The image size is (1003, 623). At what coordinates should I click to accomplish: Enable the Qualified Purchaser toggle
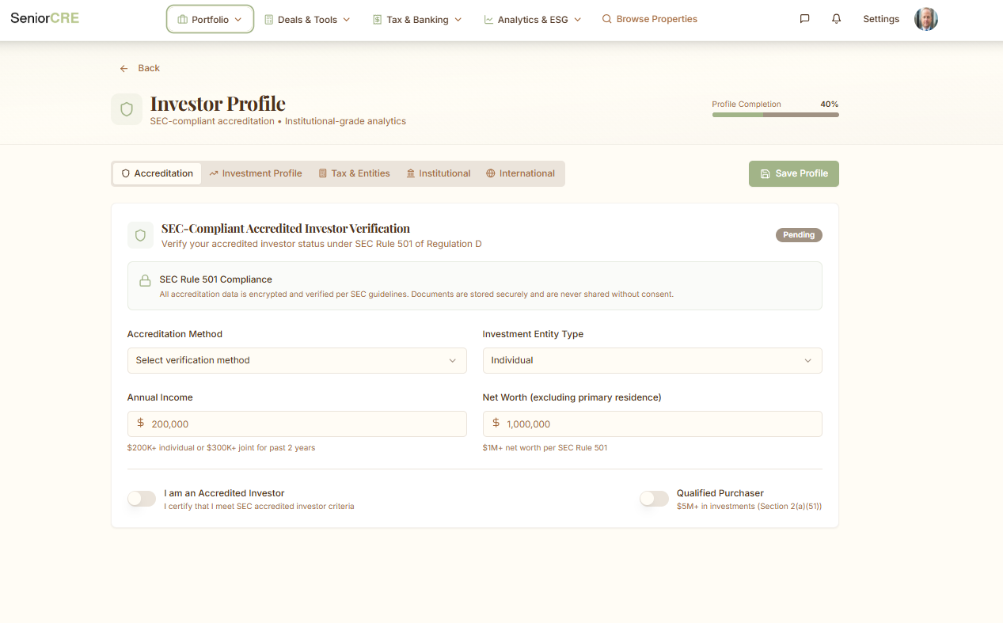coord(655,499)
